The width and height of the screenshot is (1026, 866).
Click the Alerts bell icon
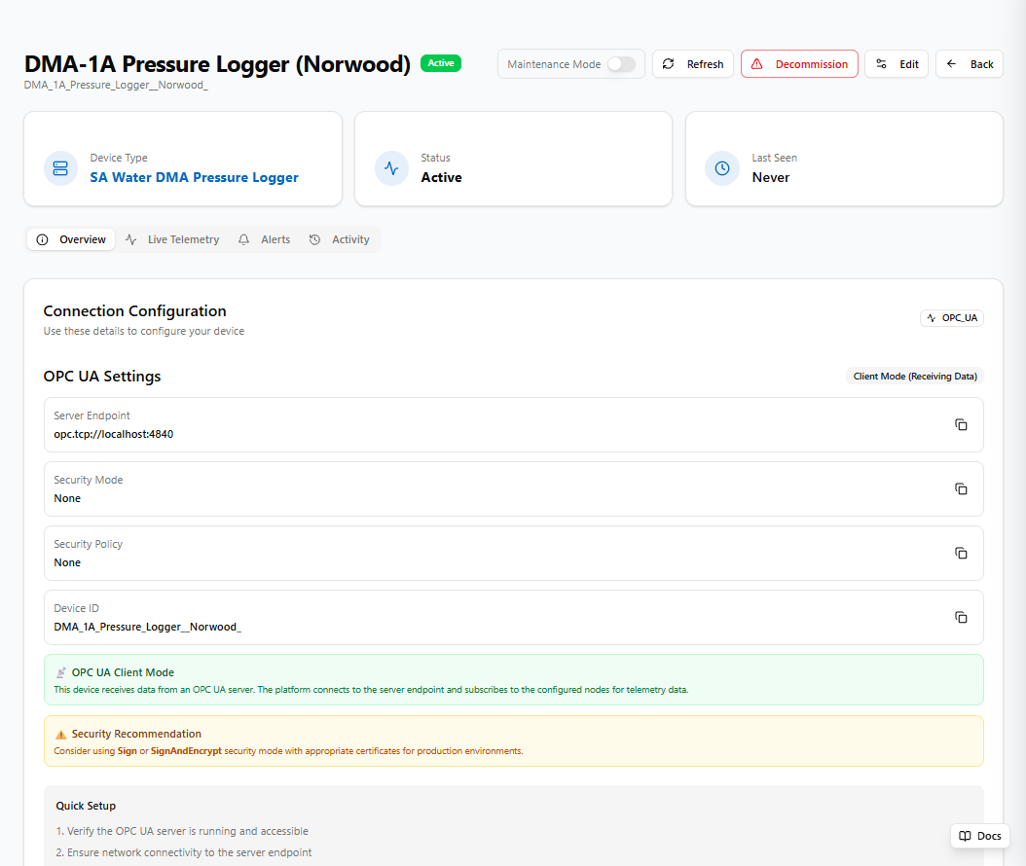point(243,239)
